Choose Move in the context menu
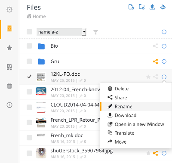This screenshot has width=172, height=163. click(x=136, y=142)
